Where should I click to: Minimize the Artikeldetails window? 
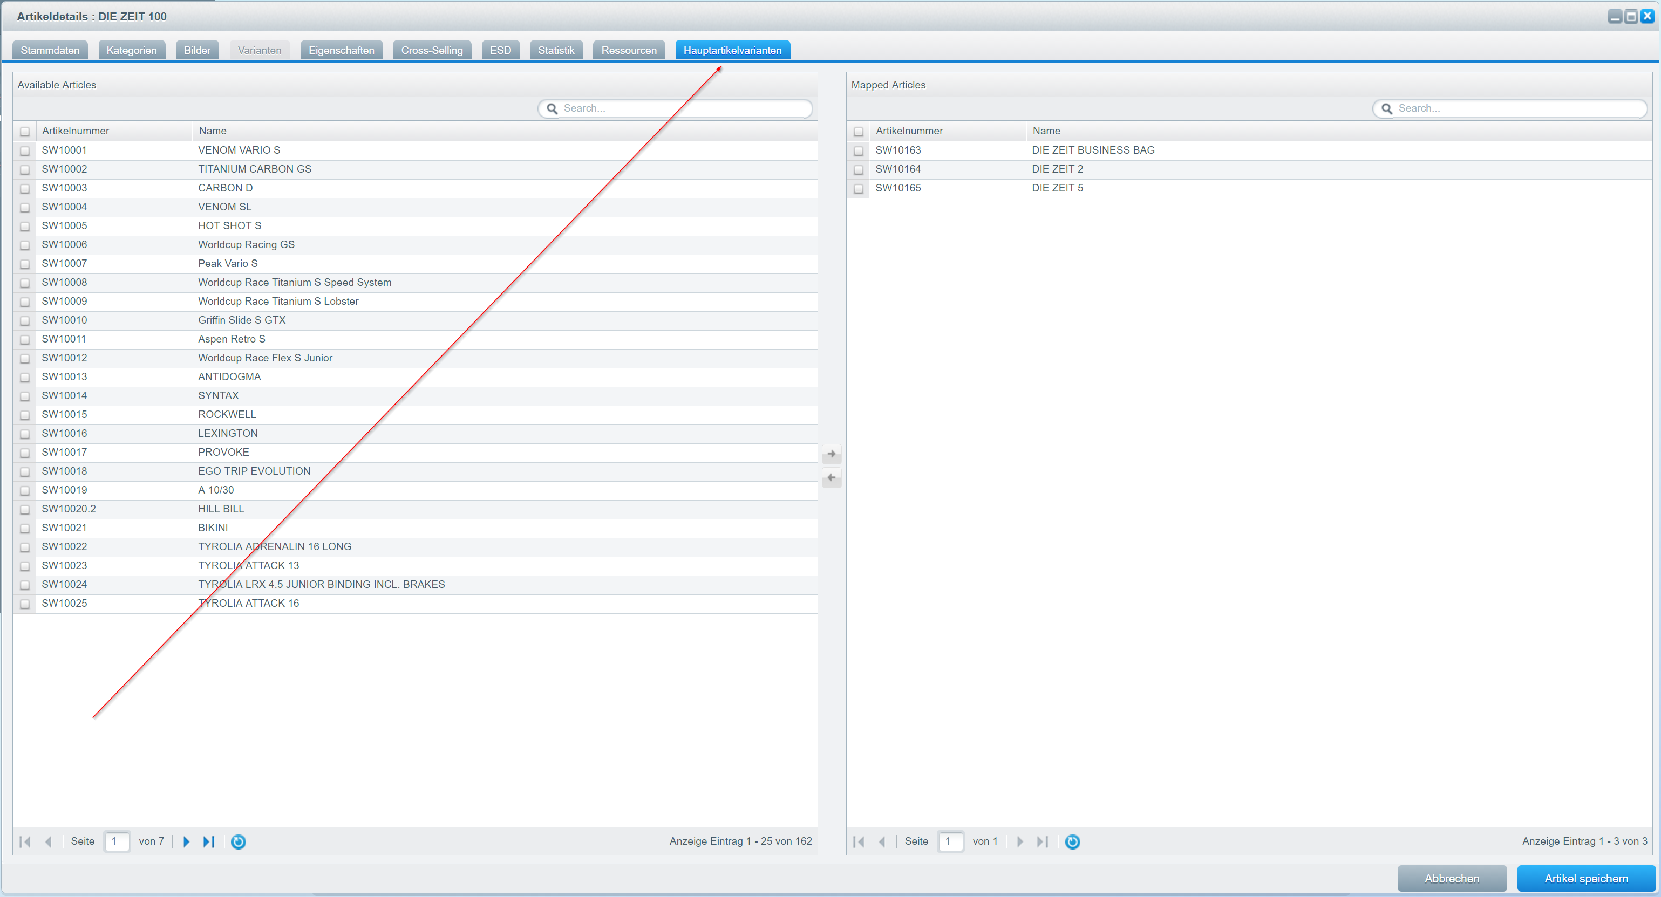point(1615,17)
